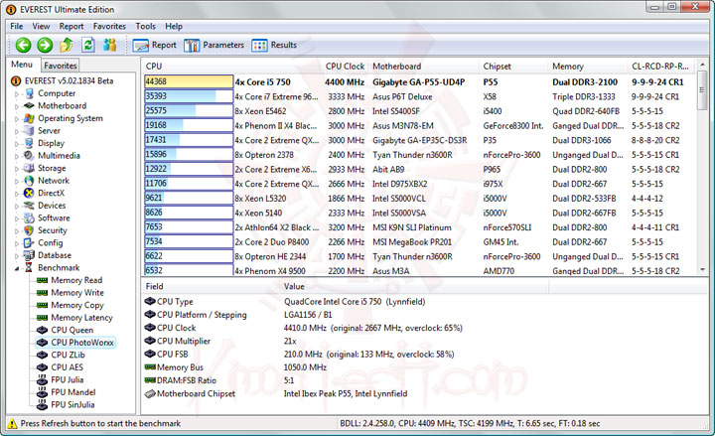Image resolution: width=715 pixels, height=436 pixels.
Task: Click the 25575 score bar for Xeon E5462
Action: coord(189,111)
